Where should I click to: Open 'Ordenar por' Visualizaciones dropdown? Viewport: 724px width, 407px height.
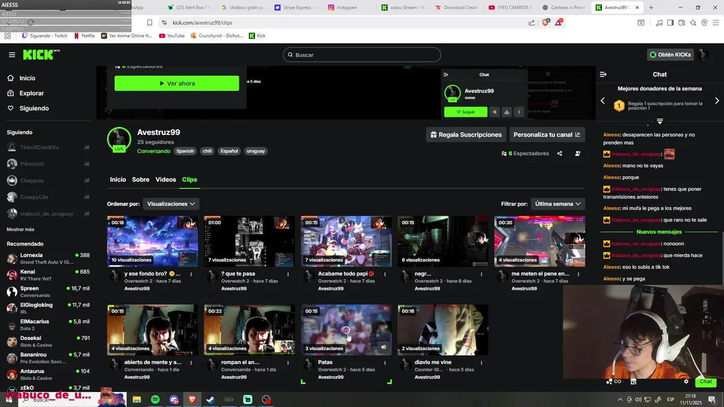[171, 204]
